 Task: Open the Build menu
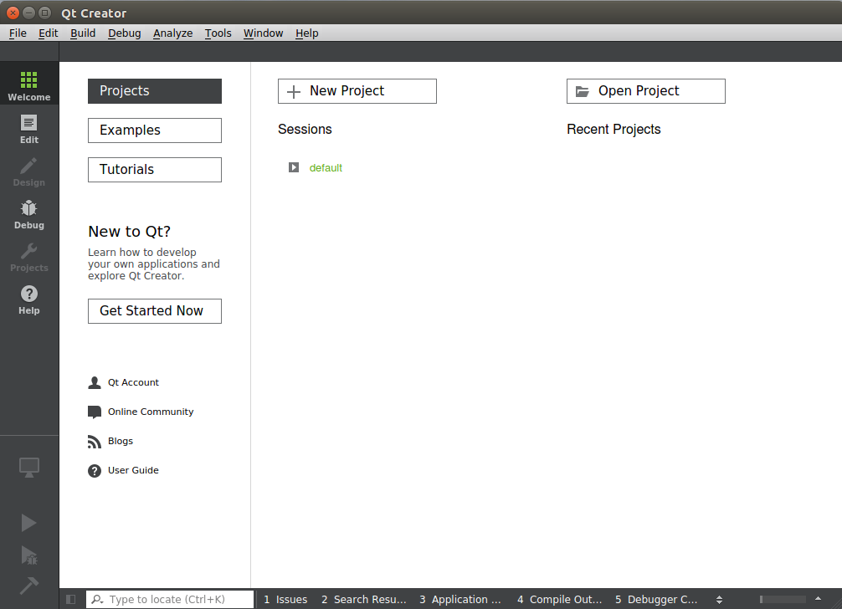coord(83,33)
